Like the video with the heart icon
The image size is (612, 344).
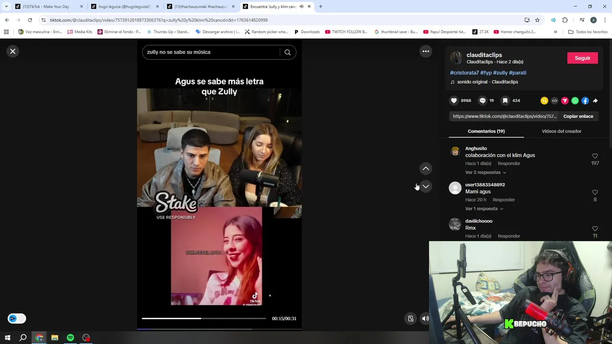pyautogui.click(x=454, y=100)
